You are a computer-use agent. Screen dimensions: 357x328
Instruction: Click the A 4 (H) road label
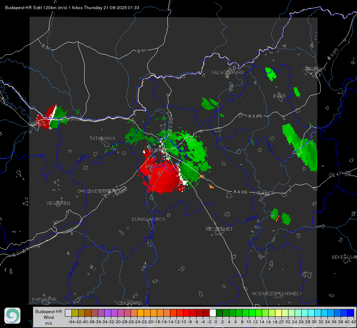click(x=240, y=192)
